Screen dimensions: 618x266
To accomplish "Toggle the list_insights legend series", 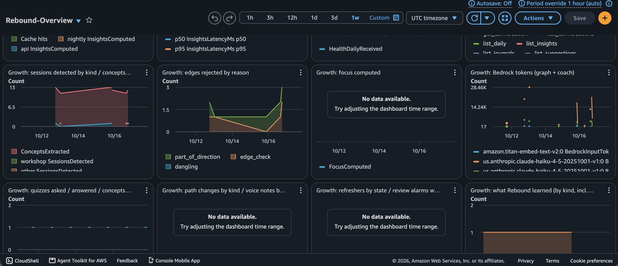I will tap(537, 44).
